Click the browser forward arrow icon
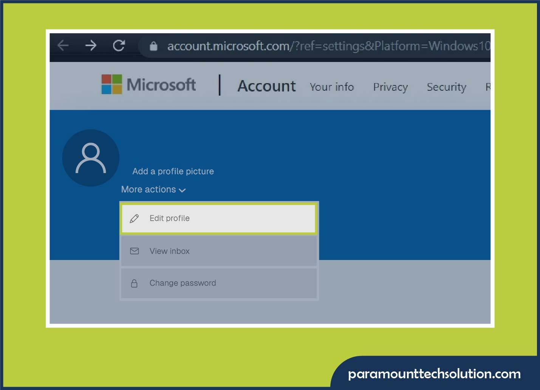 tap(91, 45)
